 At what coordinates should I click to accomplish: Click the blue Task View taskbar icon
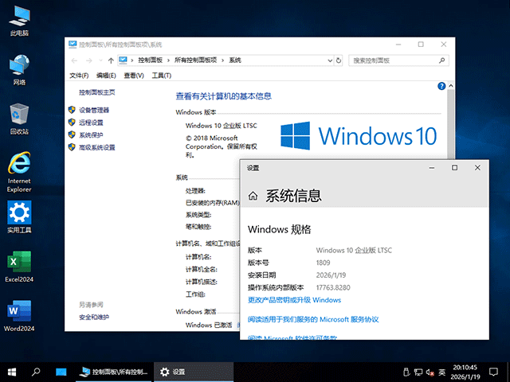[61, 372]
